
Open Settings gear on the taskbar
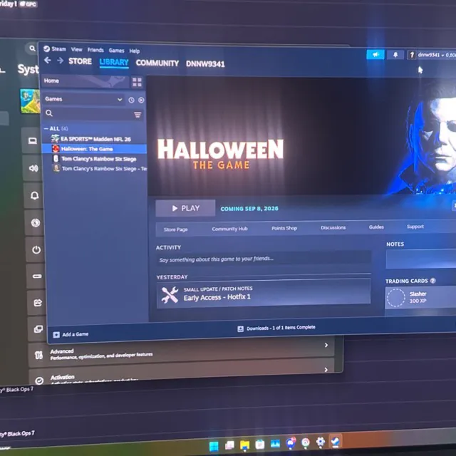[321, 442]
